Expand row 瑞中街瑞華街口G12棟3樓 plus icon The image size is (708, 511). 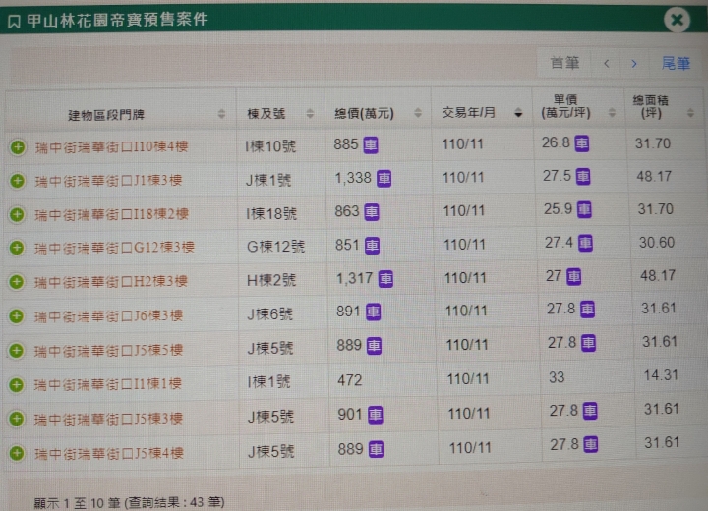point(17,248)
